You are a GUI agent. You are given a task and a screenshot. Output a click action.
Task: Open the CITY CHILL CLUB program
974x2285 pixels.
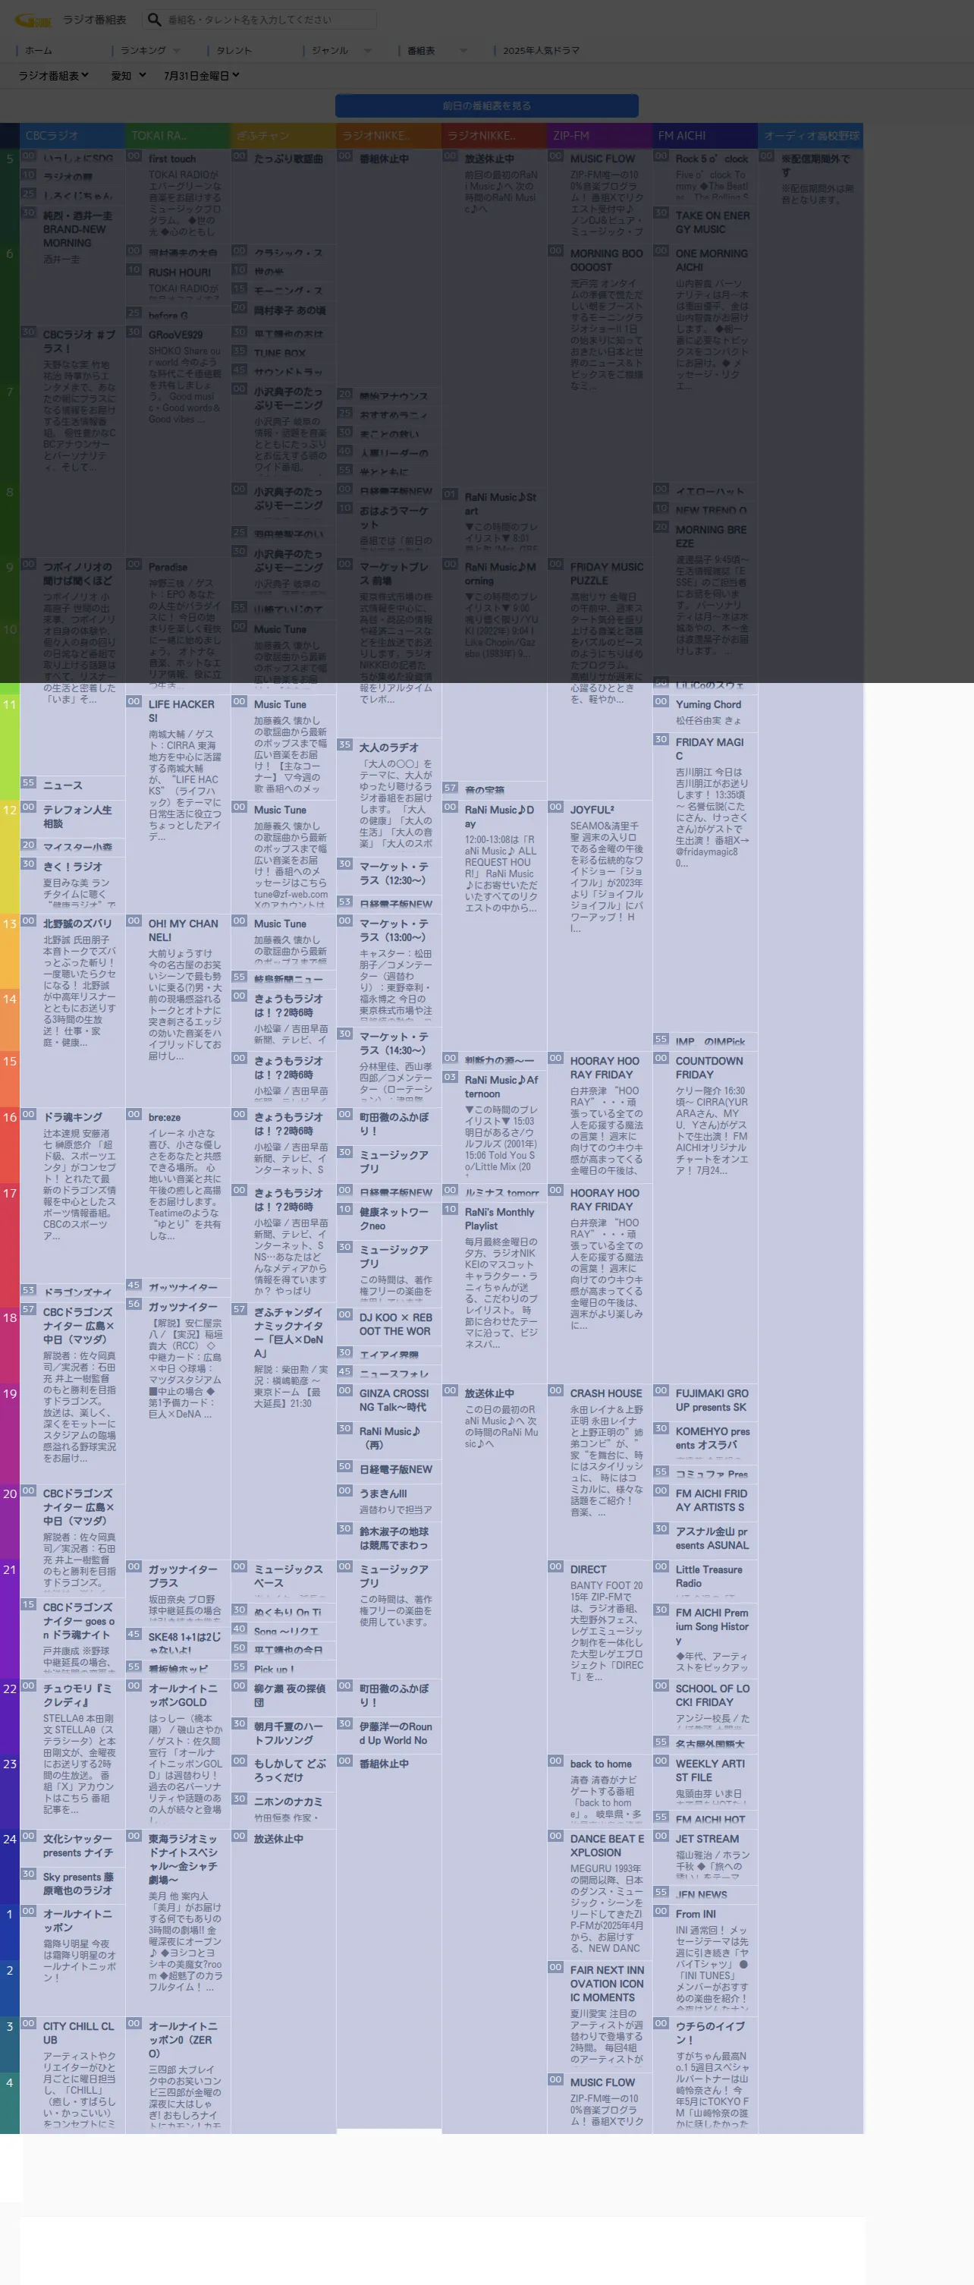[79, 2032]
